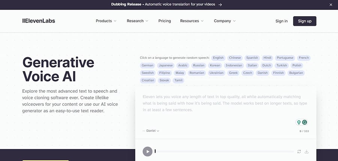Generate speech in Greek
The image size is (338, 161).
234,73
